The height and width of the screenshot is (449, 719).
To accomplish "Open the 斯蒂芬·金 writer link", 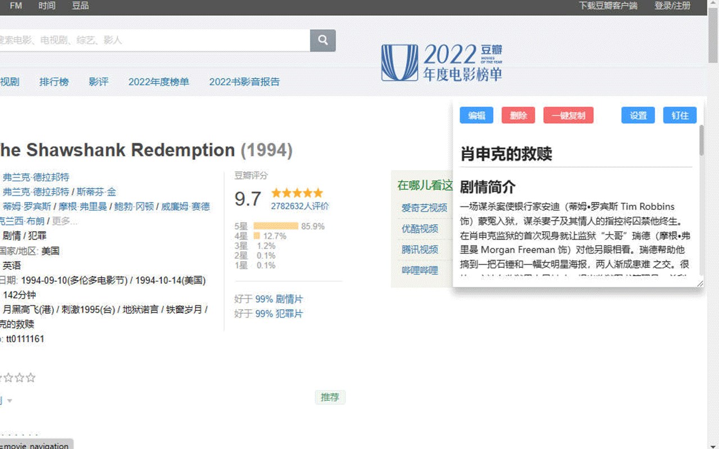I will 96,192.
